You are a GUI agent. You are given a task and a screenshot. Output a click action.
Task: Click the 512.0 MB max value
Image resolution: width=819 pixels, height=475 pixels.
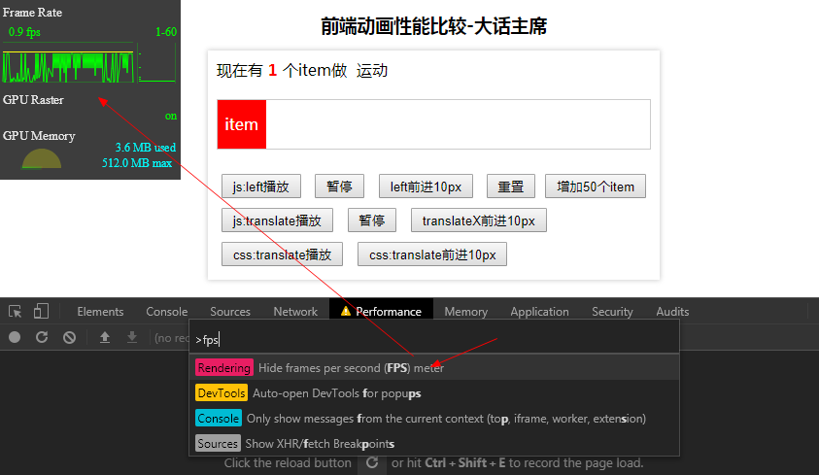pos(137,163)
